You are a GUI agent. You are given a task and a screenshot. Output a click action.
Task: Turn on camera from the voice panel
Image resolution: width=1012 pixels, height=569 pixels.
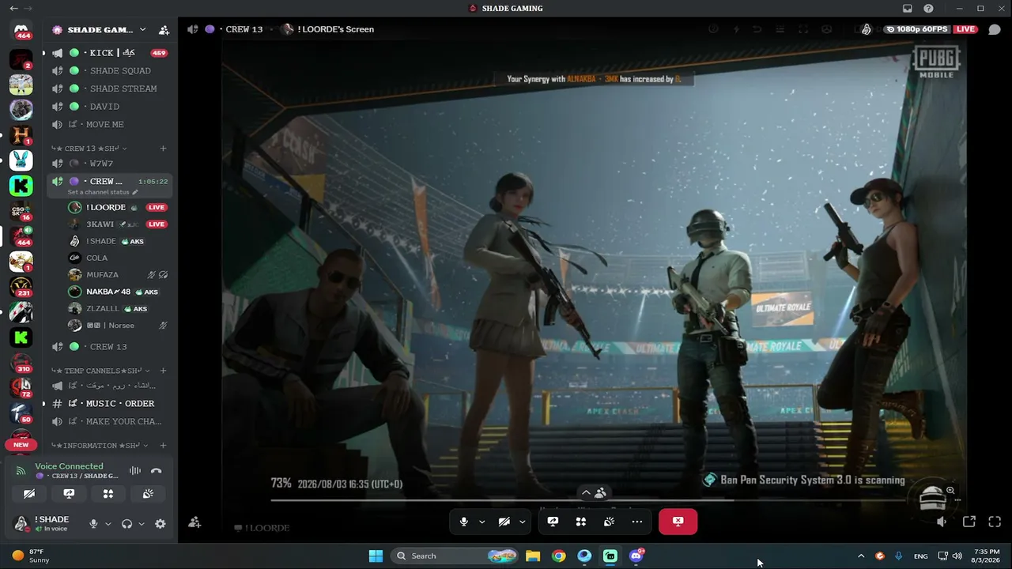coord(29,494)
